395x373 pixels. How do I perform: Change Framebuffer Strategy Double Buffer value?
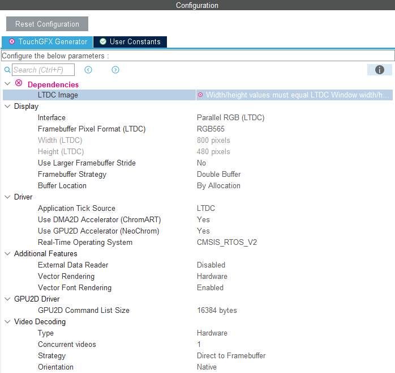[218, 175]
